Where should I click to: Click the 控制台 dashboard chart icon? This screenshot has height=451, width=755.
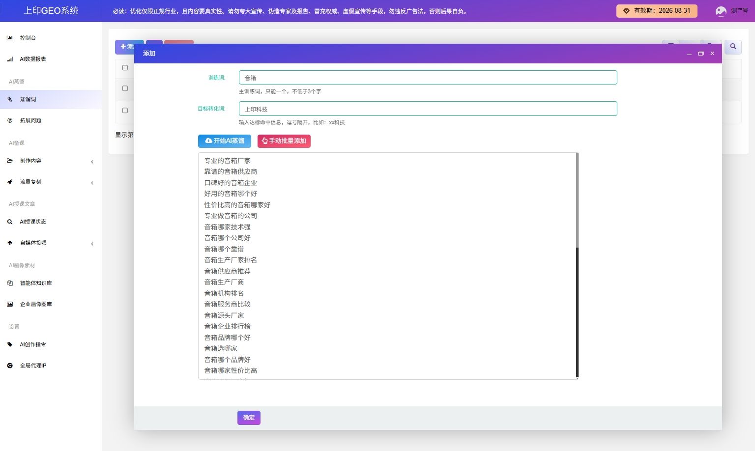tap(10, 38)
